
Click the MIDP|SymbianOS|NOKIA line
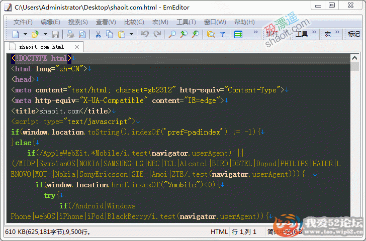[176, 164]
